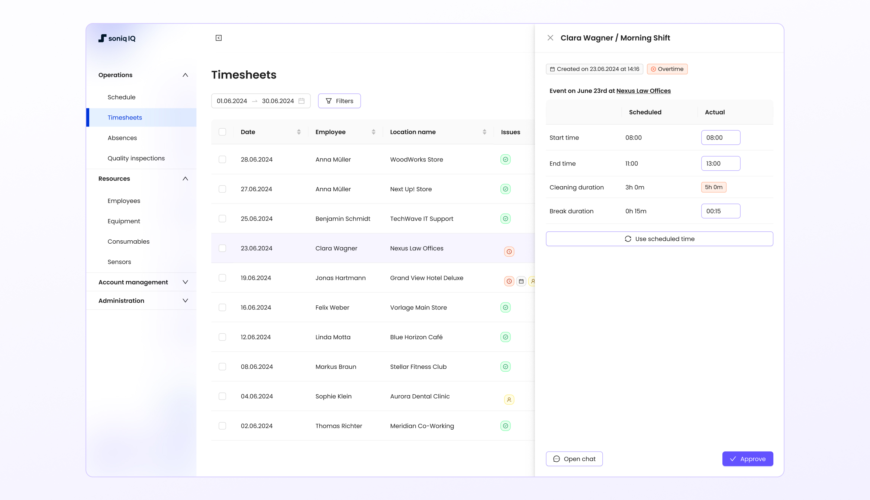Collapse the Operations section

185,75
